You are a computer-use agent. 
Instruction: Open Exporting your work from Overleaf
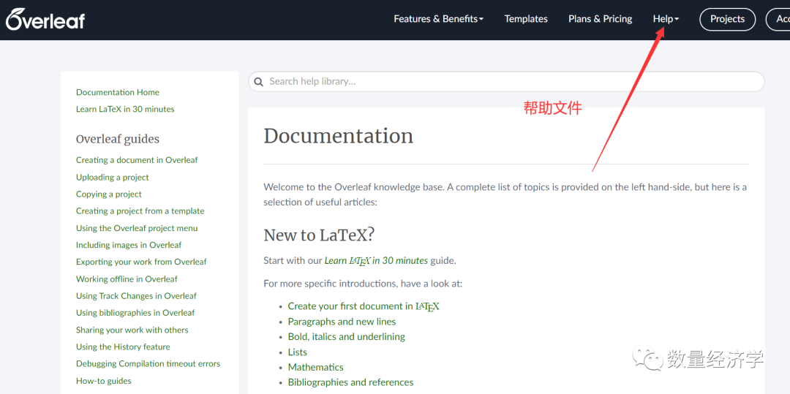pyautogui.click(x=141, y=262)
